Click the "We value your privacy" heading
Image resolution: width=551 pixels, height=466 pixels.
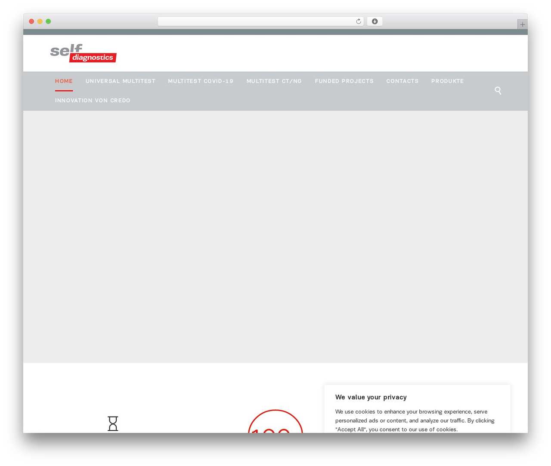click(x=371, y=397)
